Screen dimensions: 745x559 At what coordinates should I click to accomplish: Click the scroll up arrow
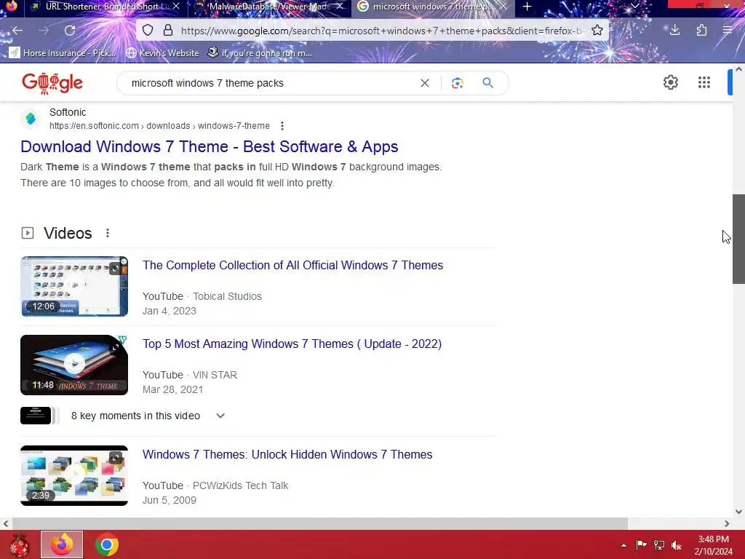(x=738, y=69)
